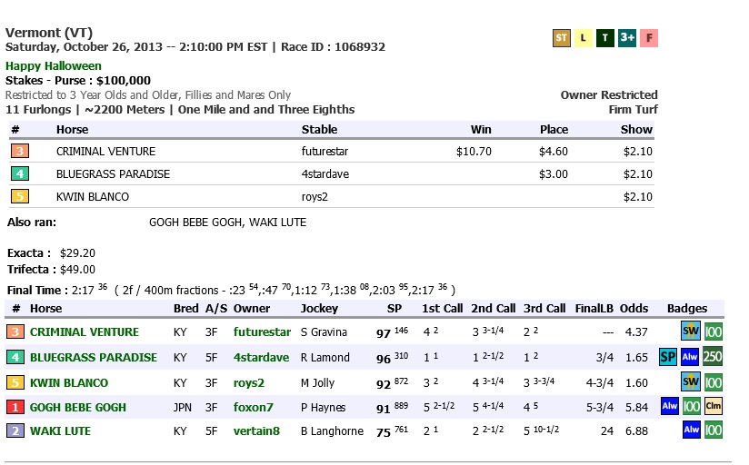The width and height of the screenshot is (749, 465).
Task: Click the SP badge for Bluegrass Paradise
Action: click(x=668, y=357)
